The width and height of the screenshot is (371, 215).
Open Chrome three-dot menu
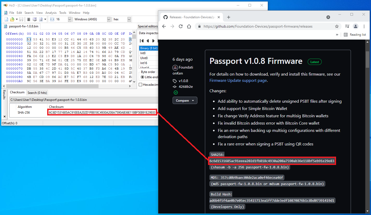click(364, 26)
